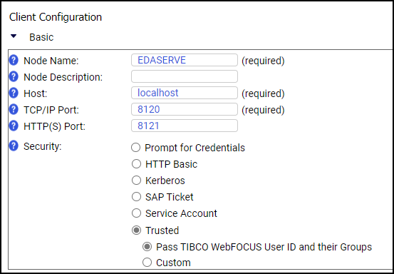
Task: Open help icon beside Host
Action: coord(14,93)
